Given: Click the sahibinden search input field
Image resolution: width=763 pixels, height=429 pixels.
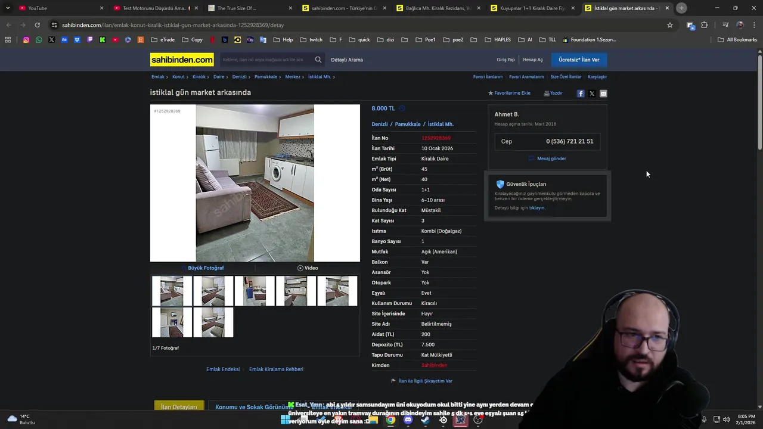Looking at the screenshot, I should click(265, 60).
